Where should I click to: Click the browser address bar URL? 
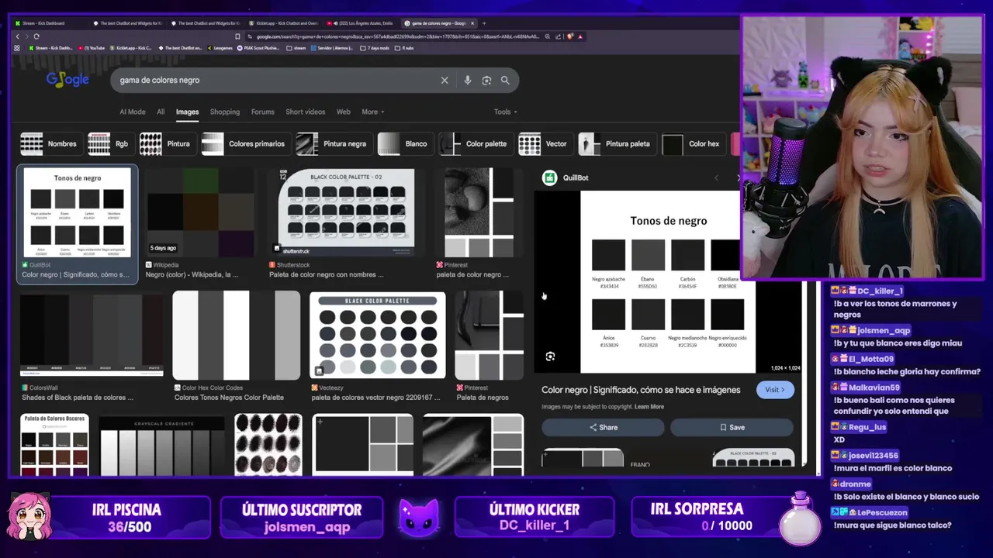pyautogui.click(x=397, y=36)
